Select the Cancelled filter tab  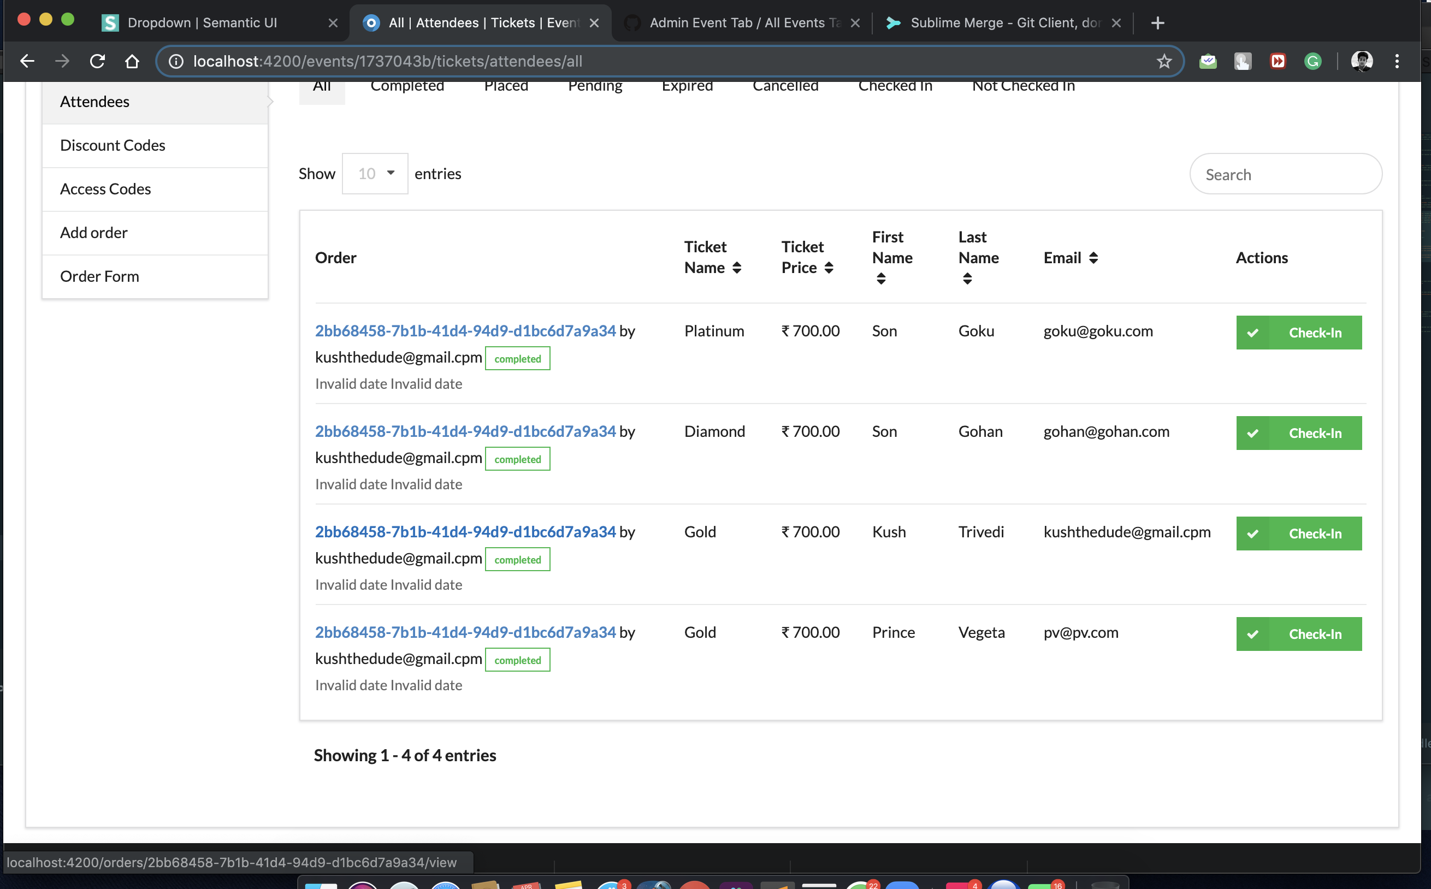click(785, 87)
